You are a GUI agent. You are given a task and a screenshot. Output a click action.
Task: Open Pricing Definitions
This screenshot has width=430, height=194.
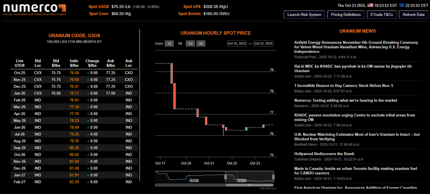(x=346, y=15)
